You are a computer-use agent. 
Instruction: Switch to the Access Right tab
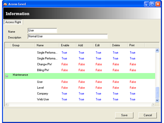point(13,22)
